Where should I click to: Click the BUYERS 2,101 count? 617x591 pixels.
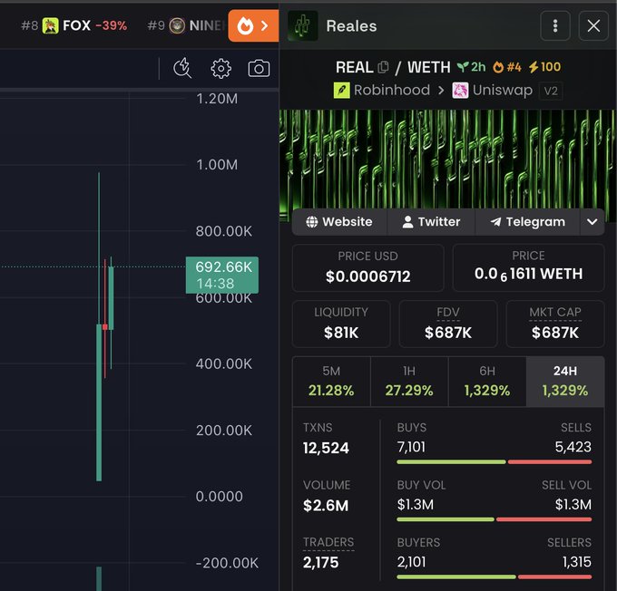click(411, 562)
